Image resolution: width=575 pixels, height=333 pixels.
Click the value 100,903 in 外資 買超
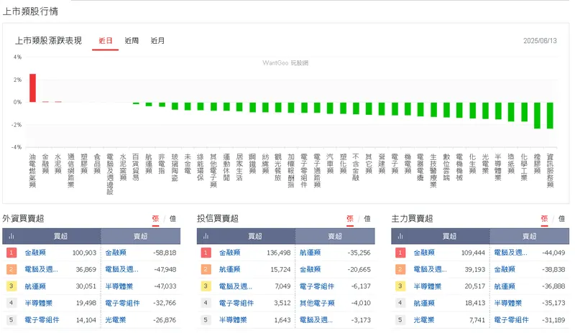tap(84, 253)
